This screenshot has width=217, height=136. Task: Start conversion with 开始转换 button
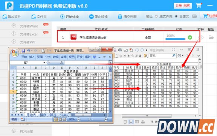(x=69, y=16)
